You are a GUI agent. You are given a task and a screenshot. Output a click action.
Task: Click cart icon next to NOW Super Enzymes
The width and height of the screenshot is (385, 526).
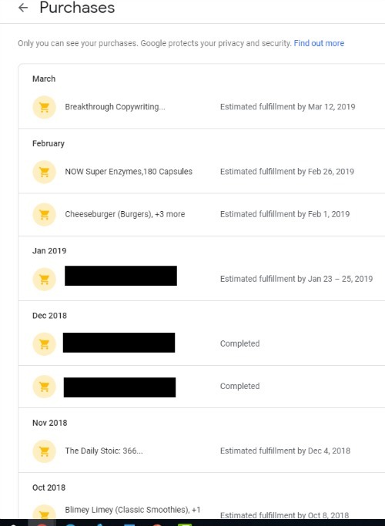point(44,172)
